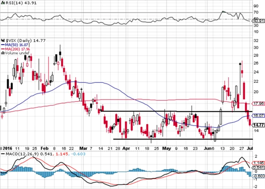265x189 pixels.
Task: Click the -0.603 MACD histogram value tag
Action: point(258,176)
